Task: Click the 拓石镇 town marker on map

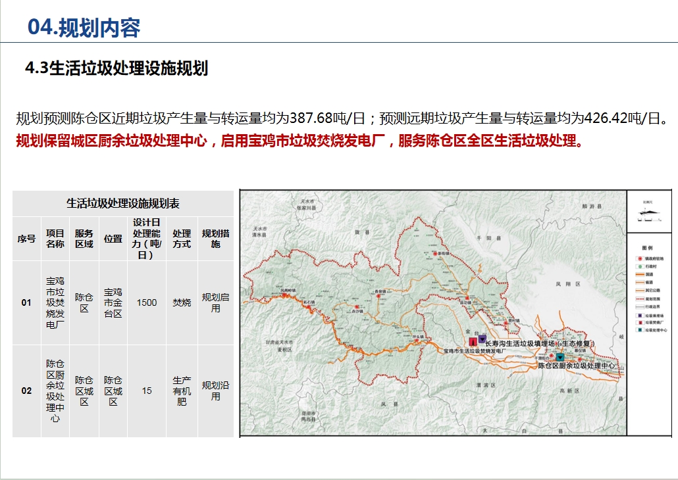Action: click(308, 306)
